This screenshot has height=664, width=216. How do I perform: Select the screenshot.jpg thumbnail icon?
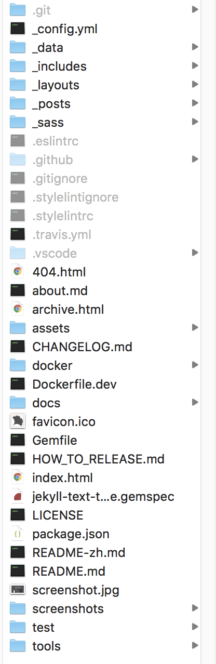pyautogui.click(x=18, y=590)
